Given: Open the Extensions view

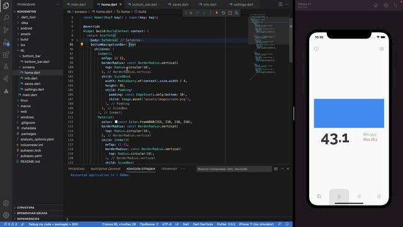Looking at the screenshot, I should pyautogui.click(x=6, y=55).
